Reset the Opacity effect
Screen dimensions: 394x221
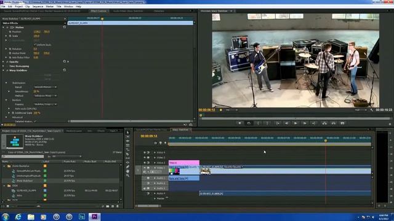tap(65, 61)
